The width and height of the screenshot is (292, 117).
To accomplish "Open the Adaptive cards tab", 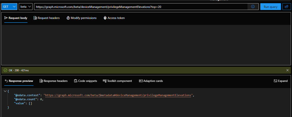I will (151, 81).
